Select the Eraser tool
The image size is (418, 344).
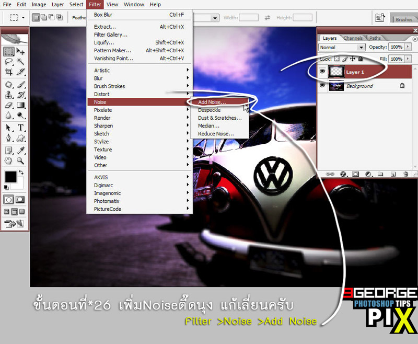tap(8, 105)
